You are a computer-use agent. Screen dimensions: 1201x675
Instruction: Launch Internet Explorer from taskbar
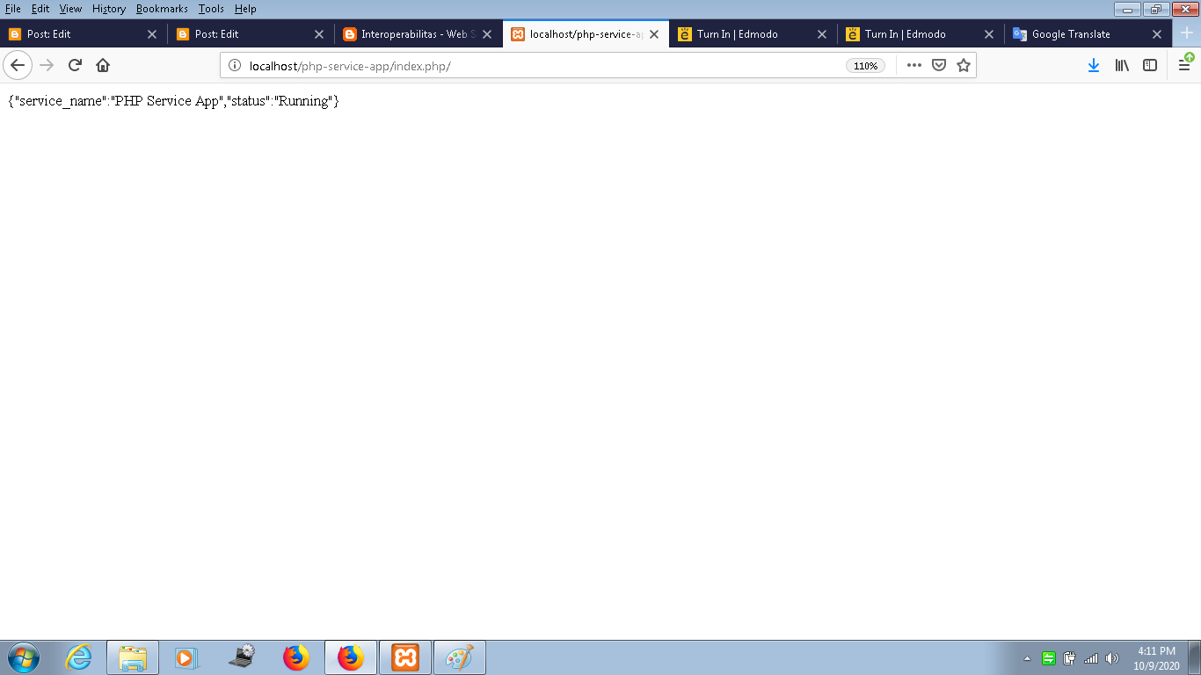point(78,657)
